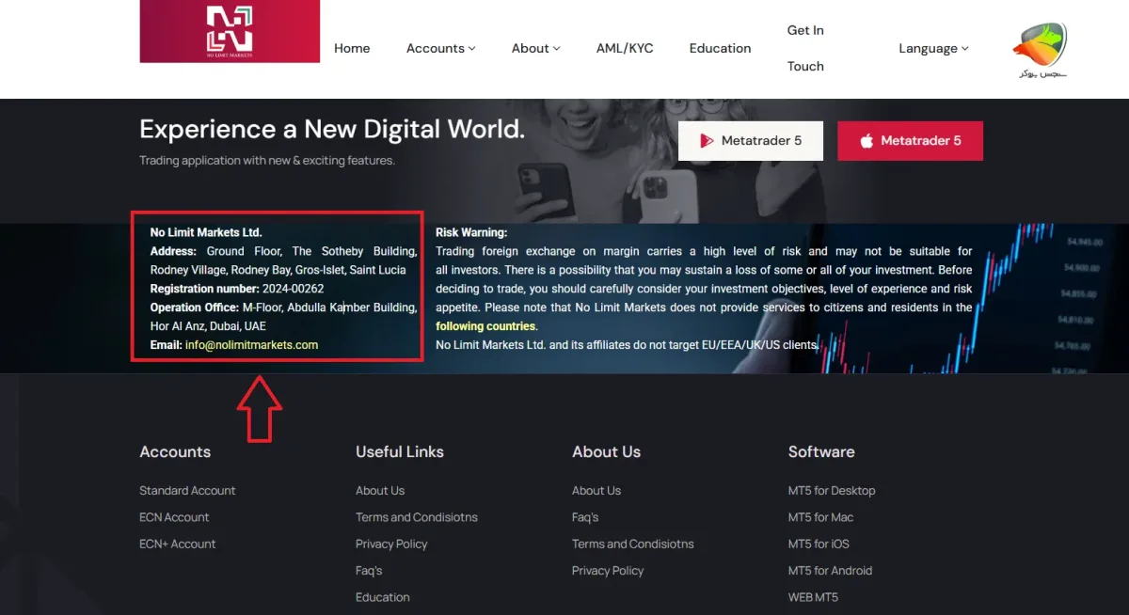Open ECN Account footer link
This screenshot has height=615, width=1129.
pos(174,517)
